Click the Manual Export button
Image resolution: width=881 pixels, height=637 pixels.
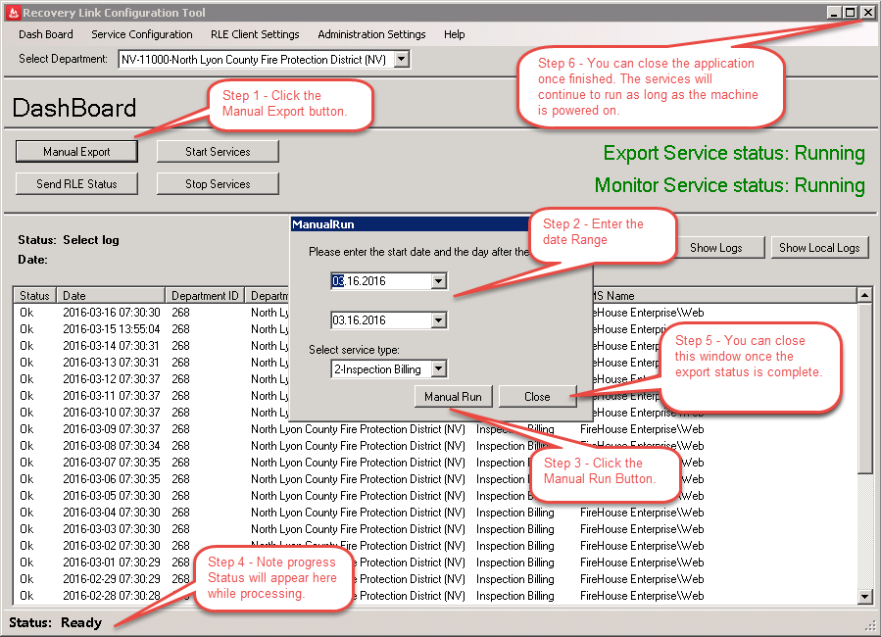(x=76, y=152)
